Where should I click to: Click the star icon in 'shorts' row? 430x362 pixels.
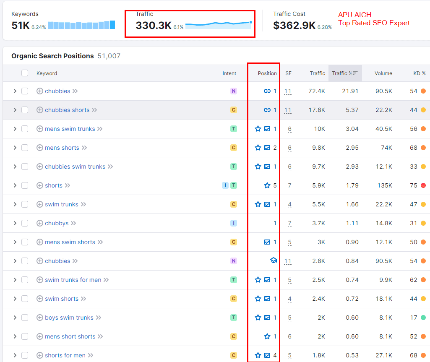(267, 185)
